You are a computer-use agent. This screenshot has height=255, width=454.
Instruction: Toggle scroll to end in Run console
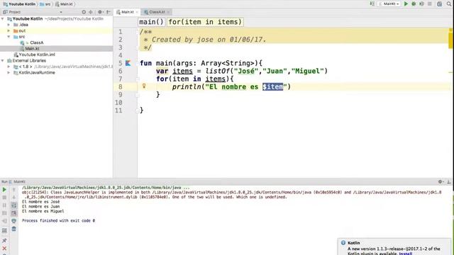tap(14, 213)
